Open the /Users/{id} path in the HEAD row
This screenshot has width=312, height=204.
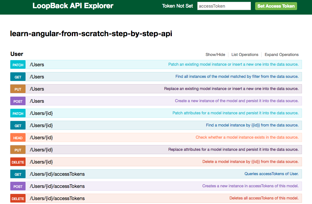[41, 137]
